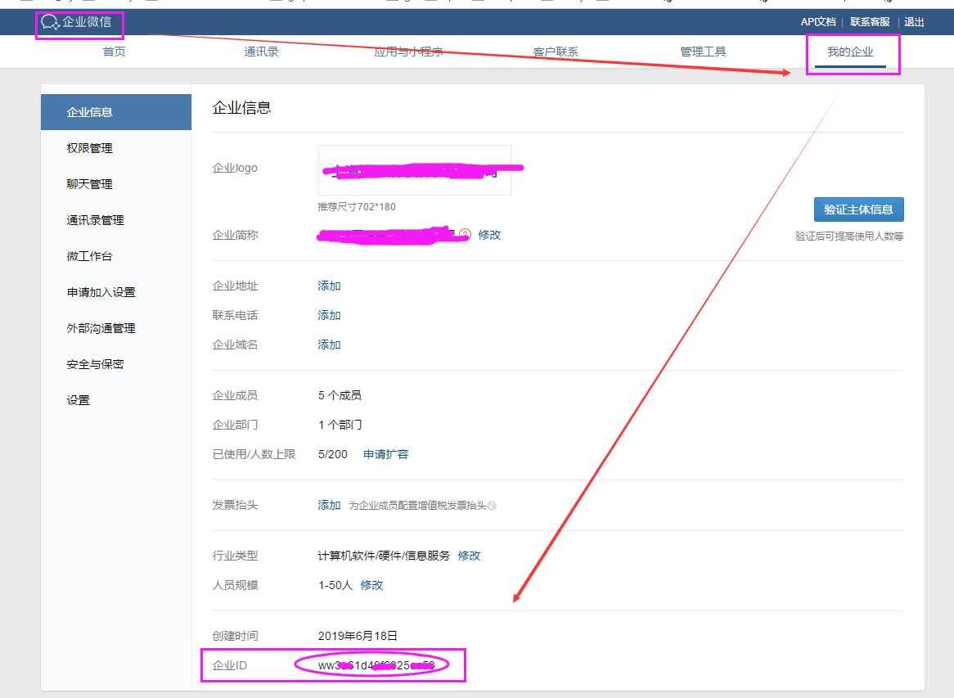The width and height of the screenshot is (954, 698).
Task: Click 退出 to log out
Action: [x=914, y=22]
